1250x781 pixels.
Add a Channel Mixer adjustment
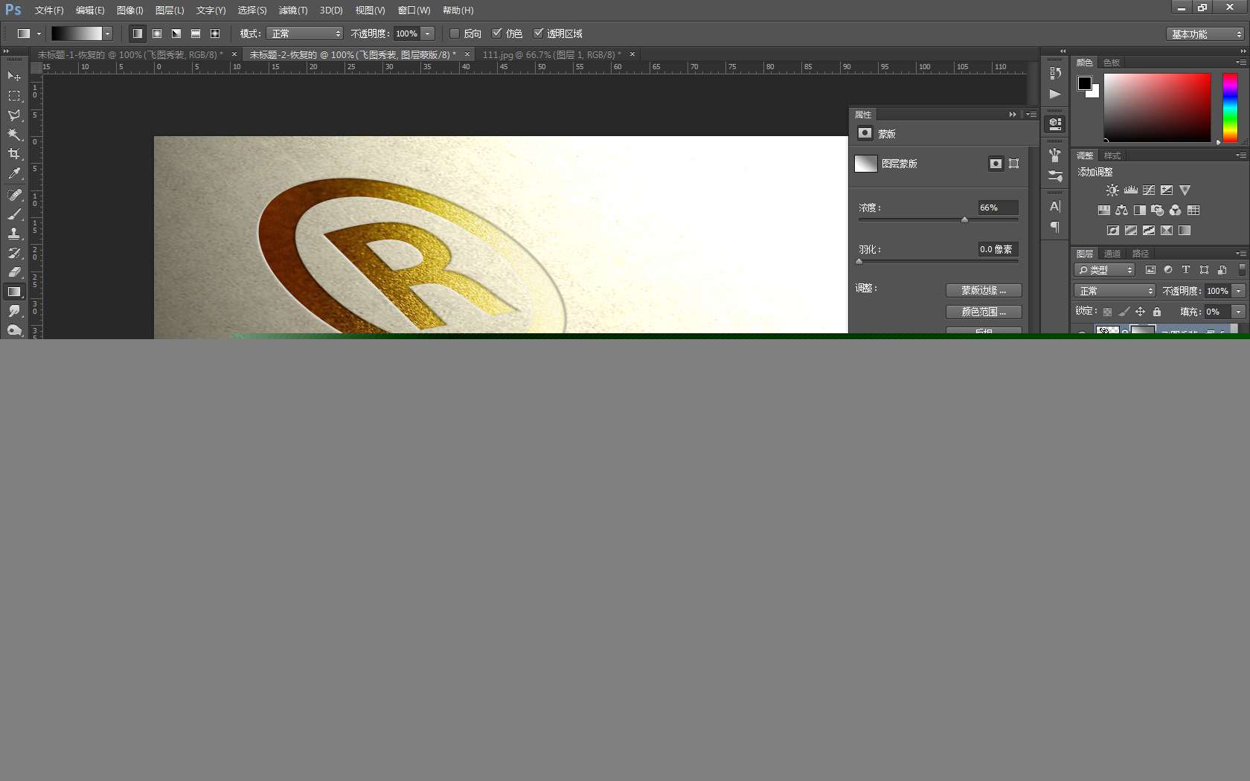click(1176, 210)
